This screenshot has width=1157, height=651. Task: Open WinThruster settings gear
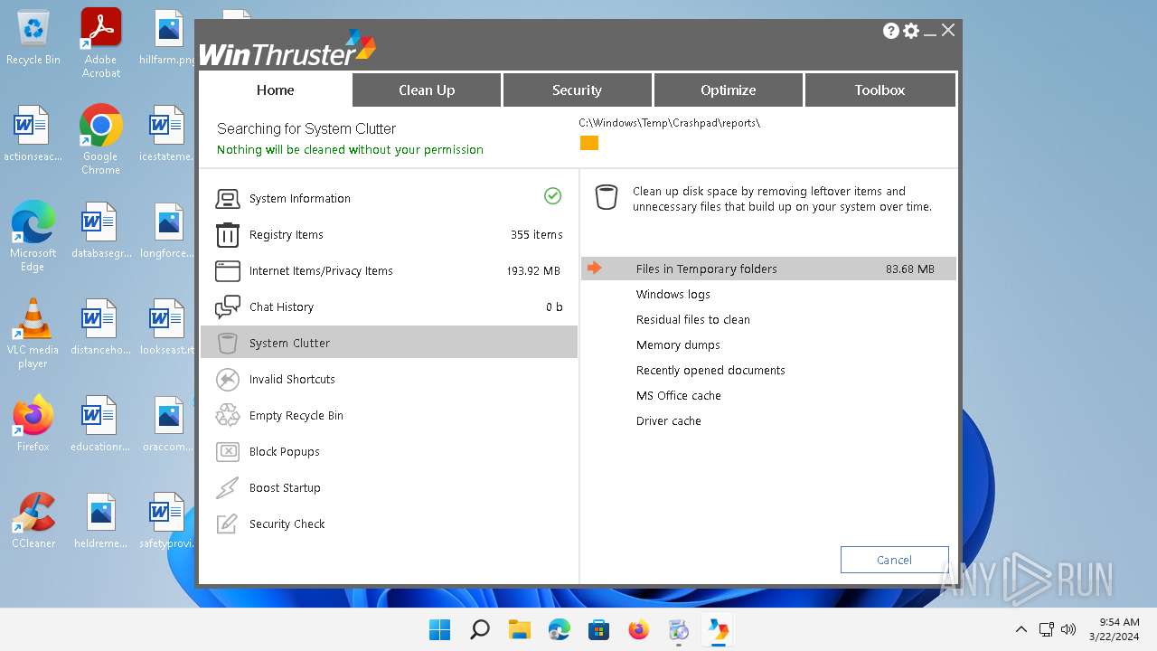911,31
